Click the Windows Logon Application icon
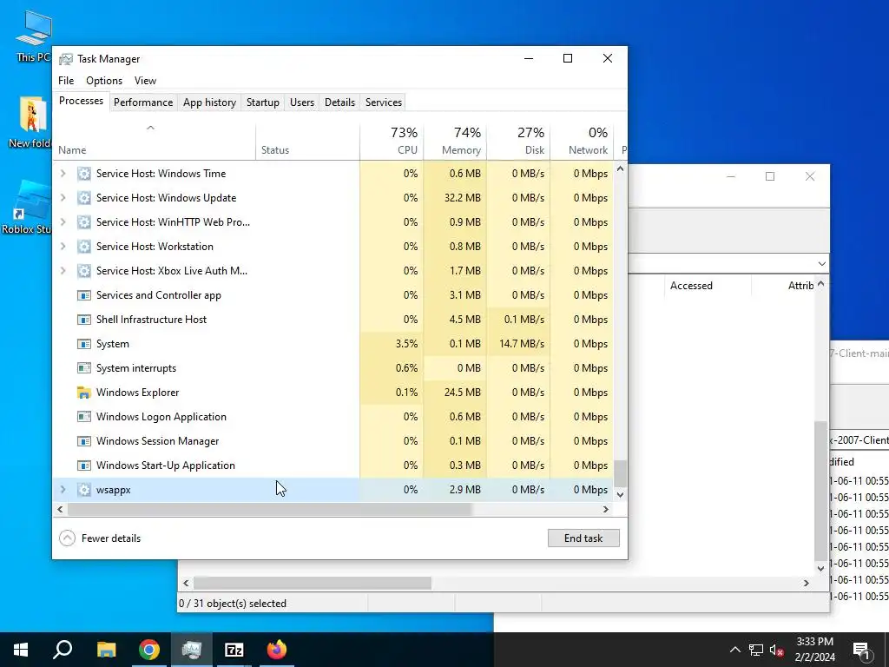The width and height of the screenshot is (889, 667). pos(84,417)
